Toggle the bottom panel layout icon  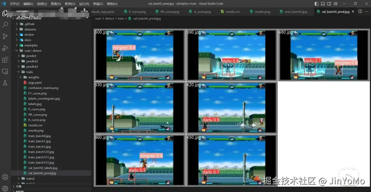click(323, 4)
